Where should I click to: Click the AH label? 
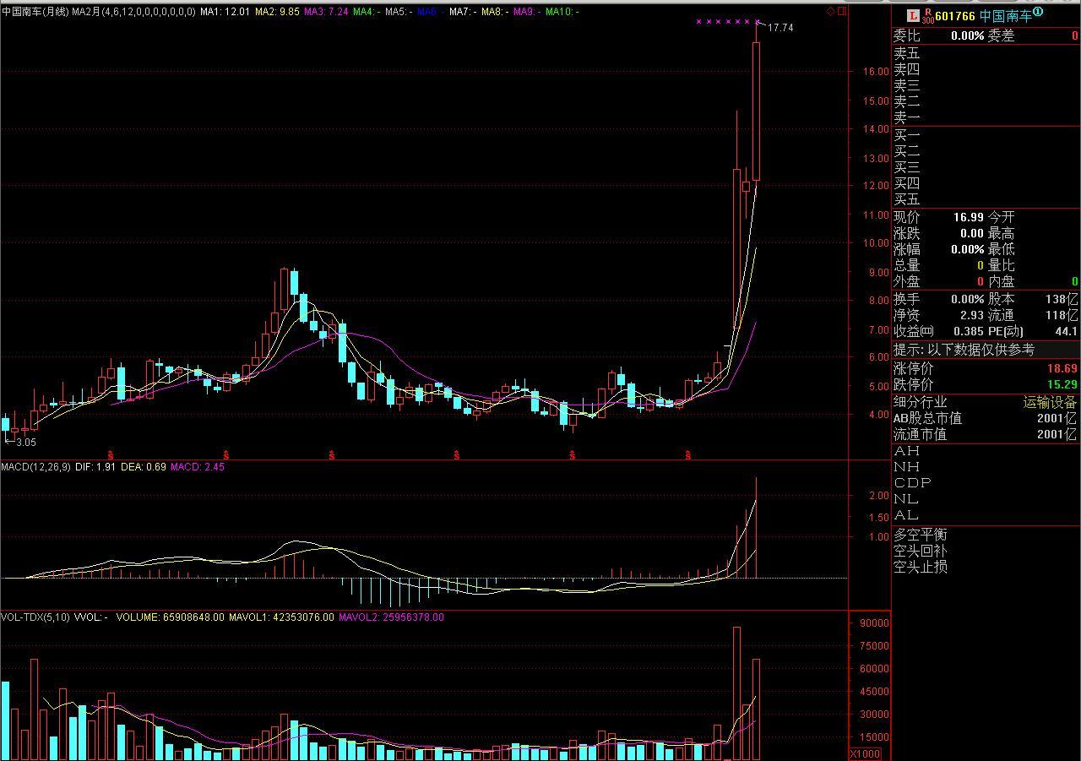click(907, 451)
